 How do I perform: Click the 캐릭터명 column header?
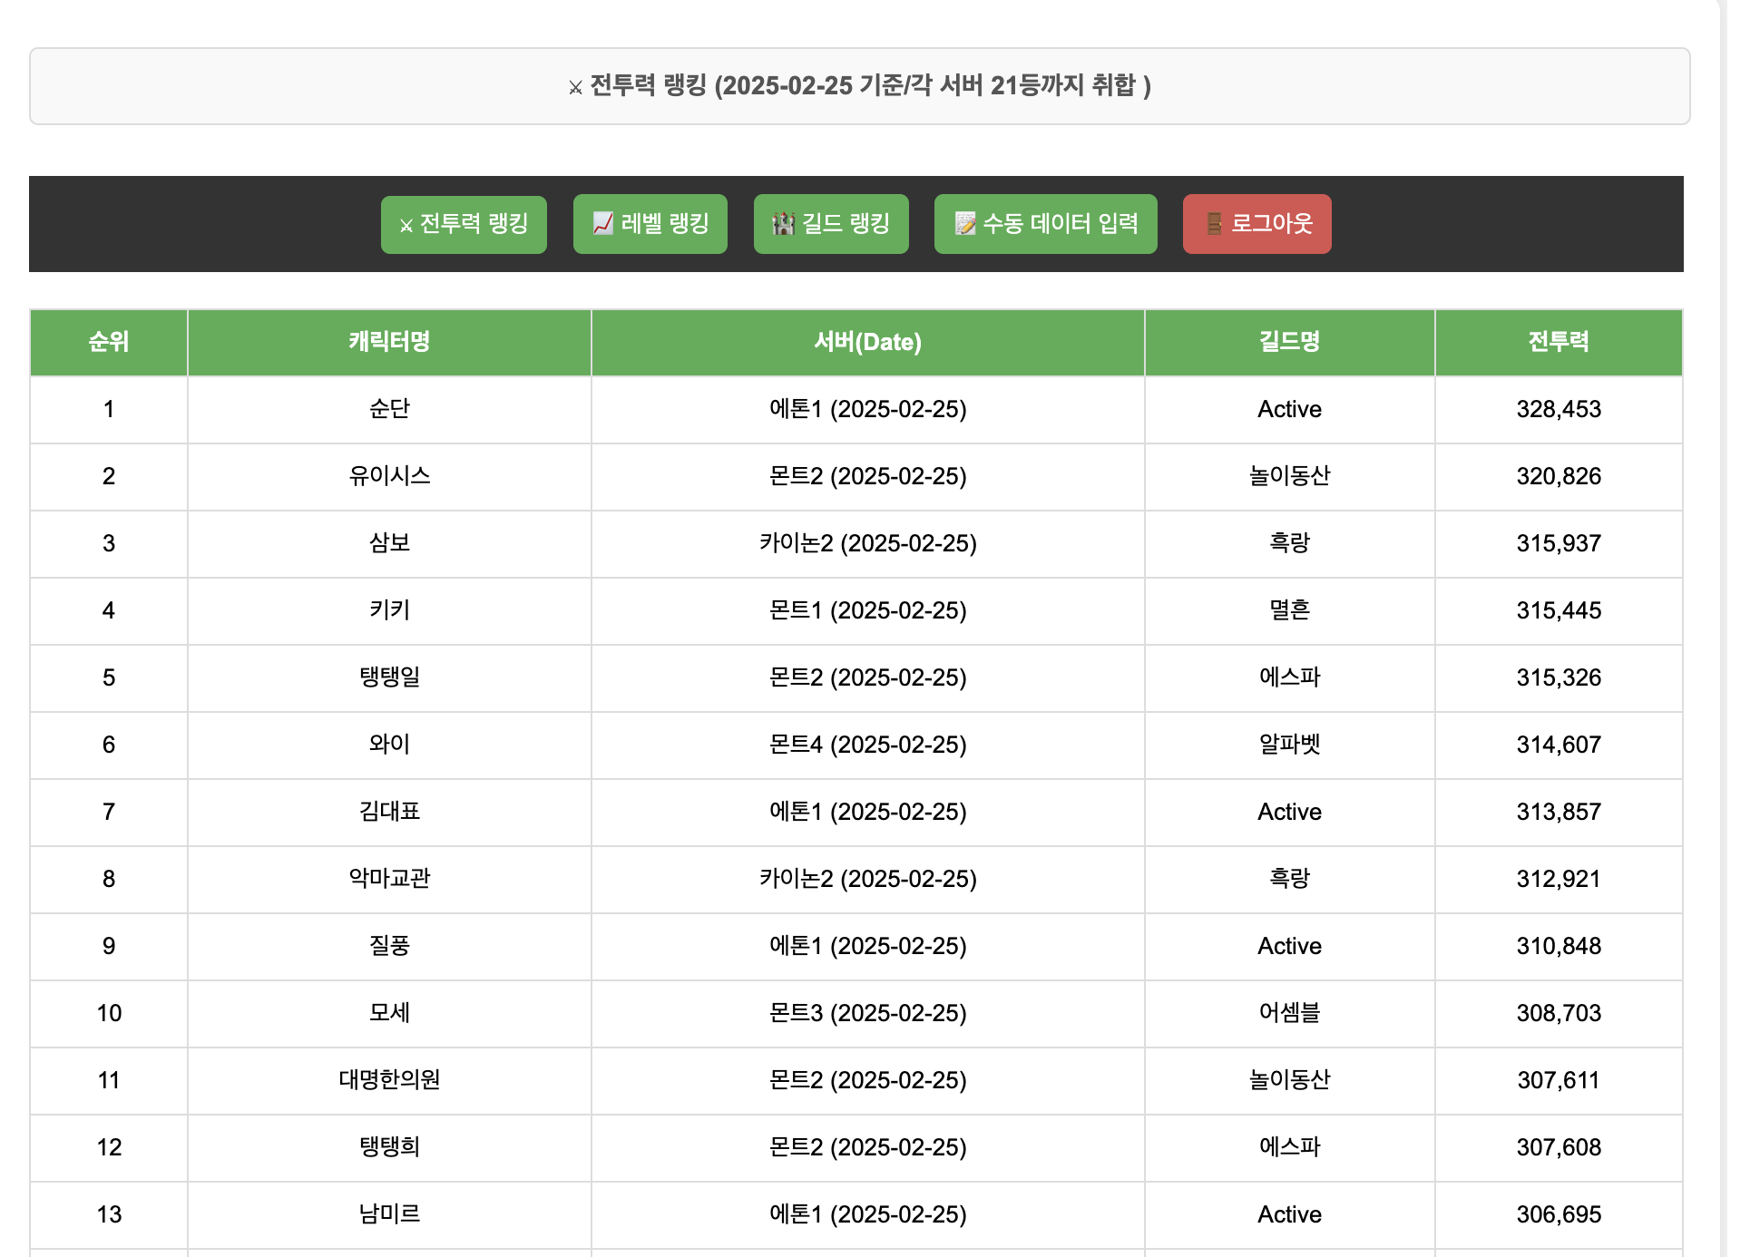(x=389, y=342)
